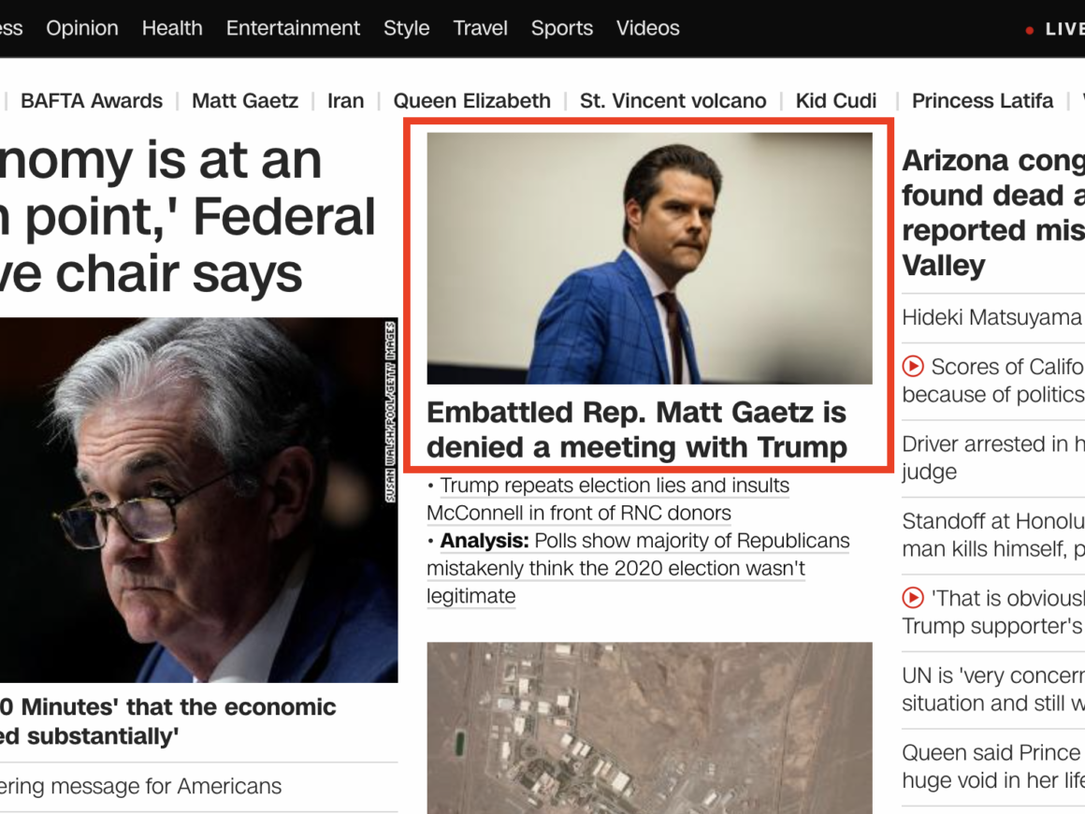Click play icon beside 'Scores of Califo' story

(913, 367)
